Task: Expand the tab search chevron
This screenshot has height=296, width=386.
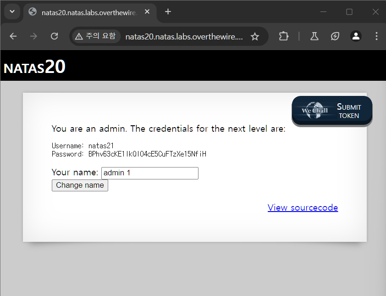Action: point(12,11)
